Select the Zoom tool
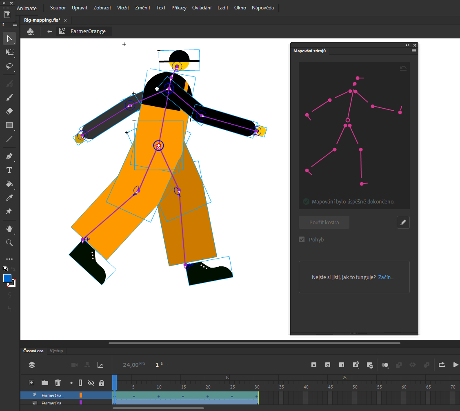 (x=9, y=243)
